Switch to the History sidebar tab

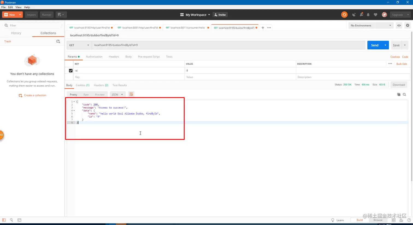16,33
